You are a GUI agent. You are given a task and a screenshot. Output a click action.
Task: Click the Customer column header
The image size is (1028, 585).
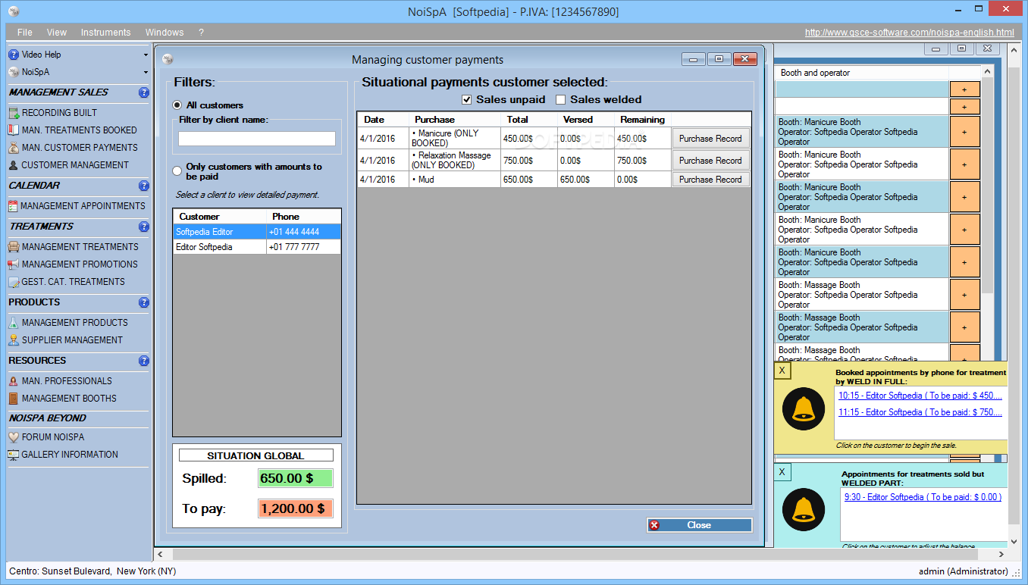(220, 217)
